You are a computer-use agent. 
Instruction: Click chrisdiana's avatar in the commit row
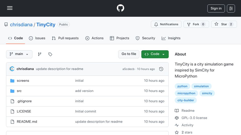pyautogui.click(x=12, y=69)
